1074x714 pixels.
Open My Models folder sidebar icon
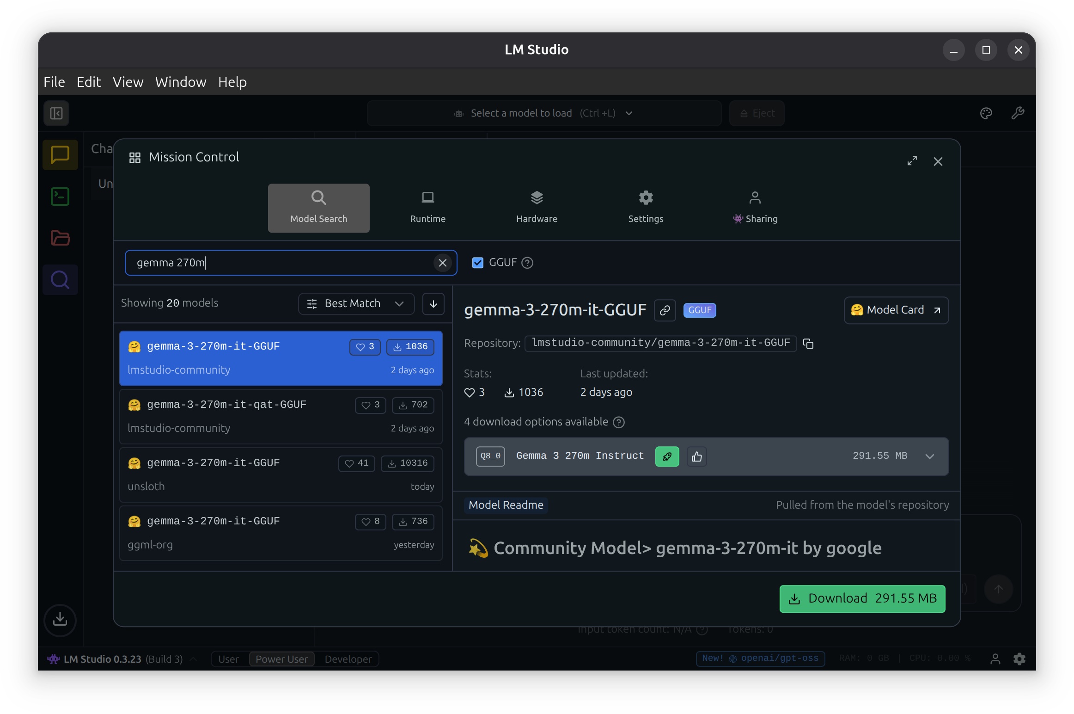coord(60,238)
